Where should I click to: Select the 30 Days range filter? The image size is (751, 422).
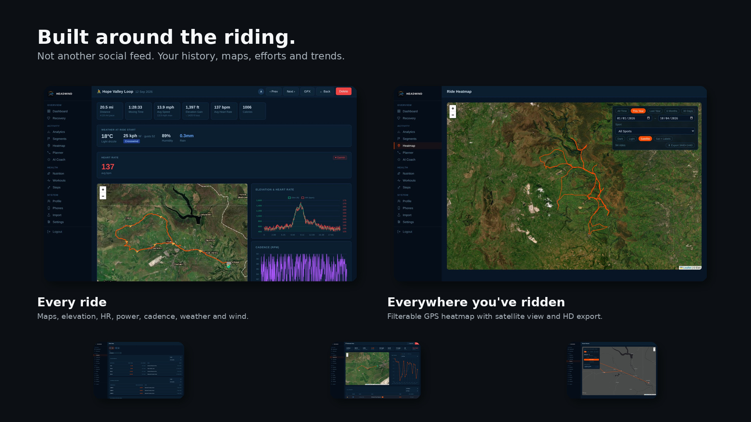point(688,111)
